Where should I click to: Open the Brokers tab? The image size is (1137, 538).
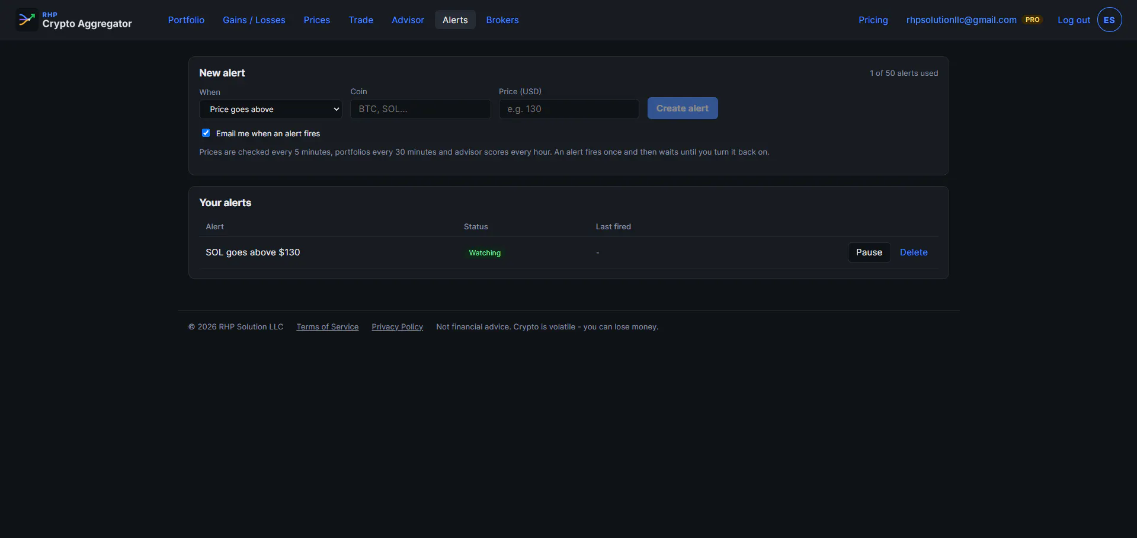pyautogui.click(x=502, y=20)
